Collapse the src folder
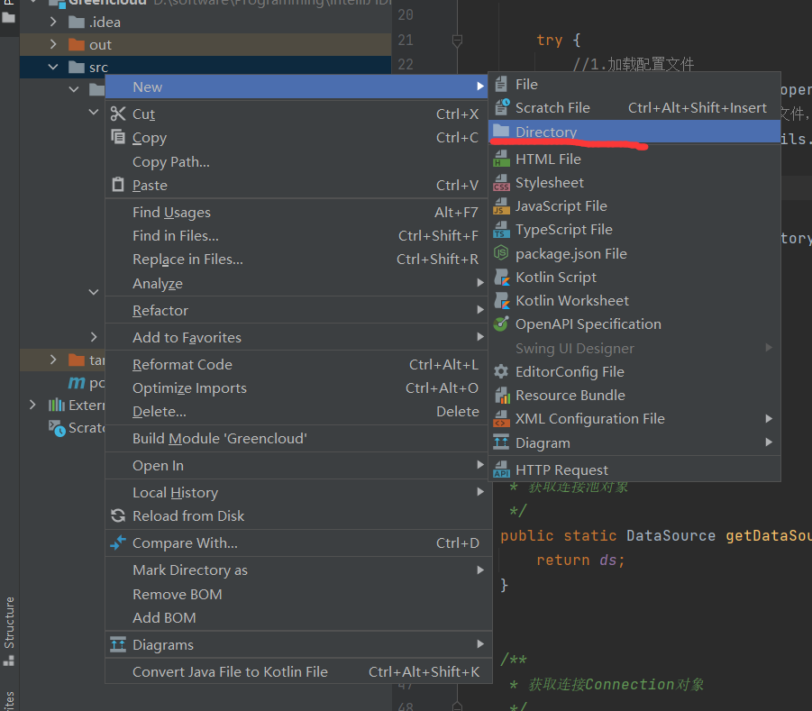The image size is (812, 711). [53, 67]
